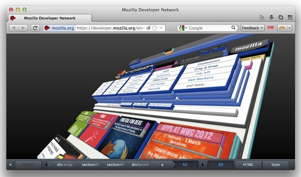Click the File API link
The width and height of the screenshot is (301, 177).
click(x=203, y=73)
